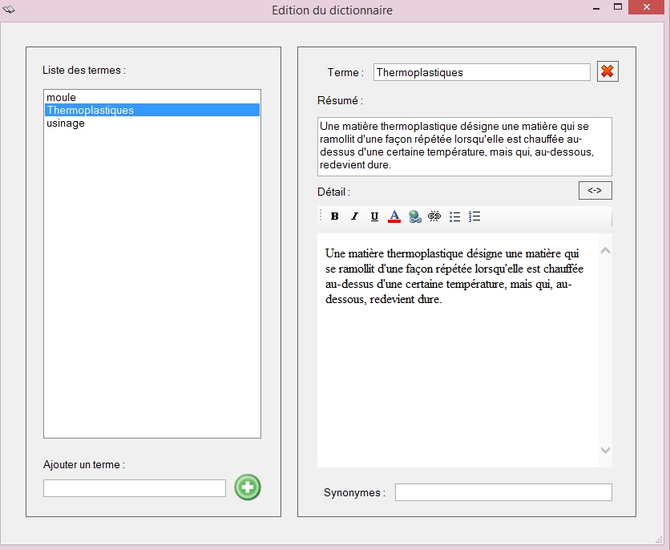Focus the Synonymes input field

(503, 492)
